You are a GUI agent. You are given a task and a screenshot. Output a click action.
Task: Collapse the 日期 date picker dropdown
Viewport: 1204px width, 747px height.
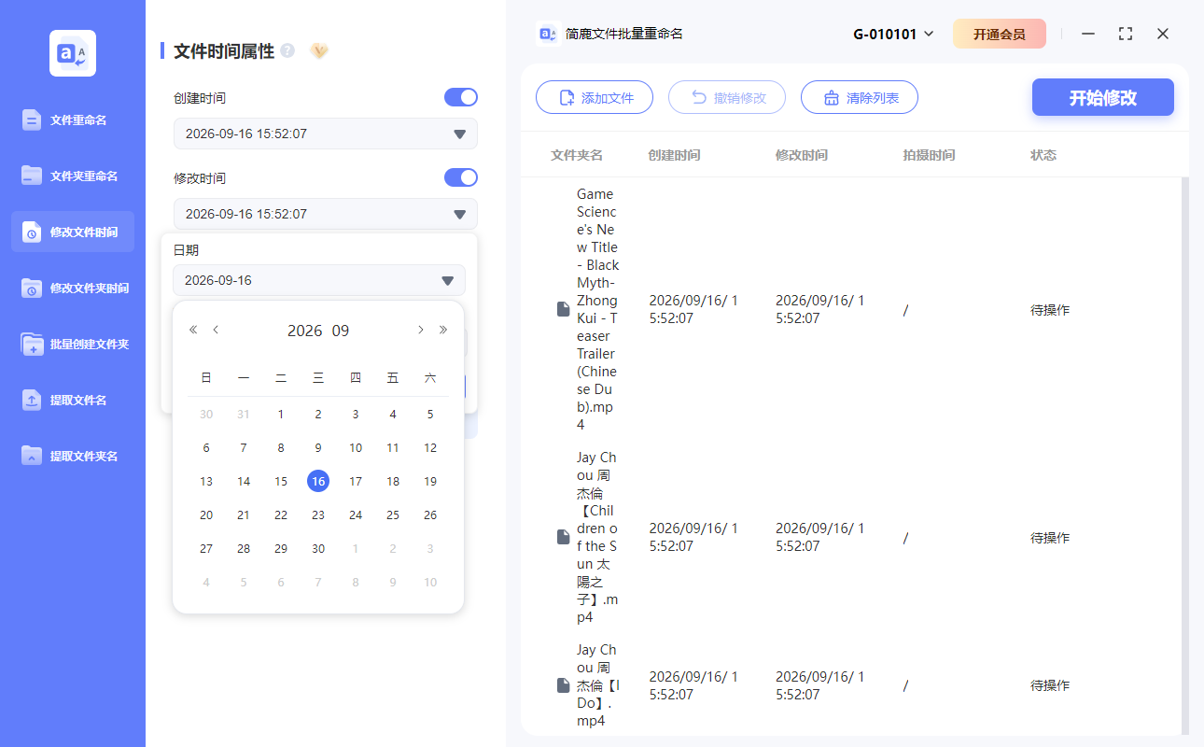pyautogui.click(x=319, y=280)
